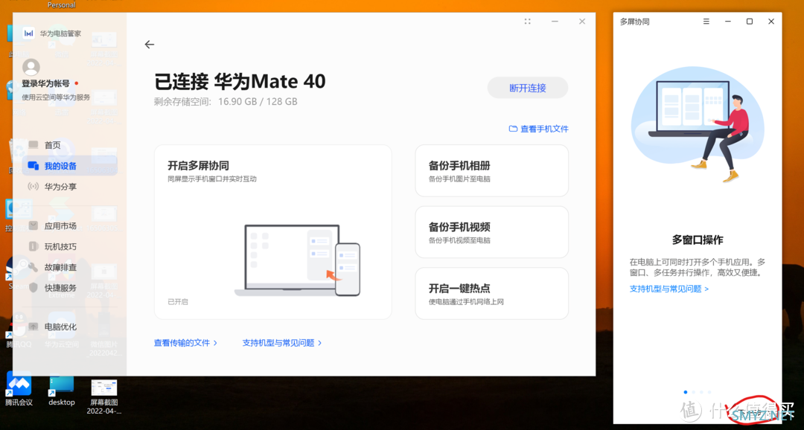Open 腾讯会议 desktop shortcut
Viewport: 804px width, 430px height.
(x=19, y=389)
